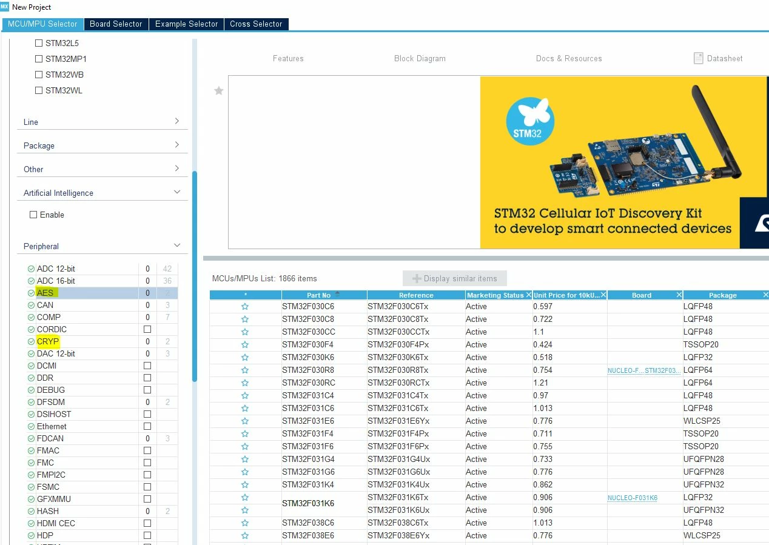Open the NUCLEO-F031K6 board link
Image resolution: width=769 pixels, height=545 pixels.
coord(633,498)
